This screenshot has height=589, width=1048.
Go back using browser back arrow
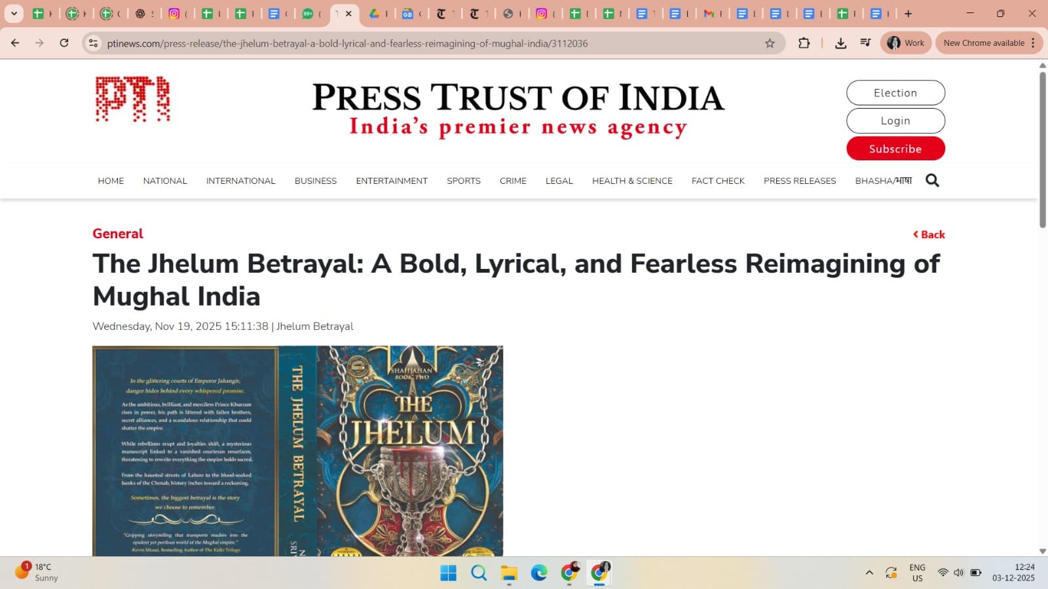point(15,43)
